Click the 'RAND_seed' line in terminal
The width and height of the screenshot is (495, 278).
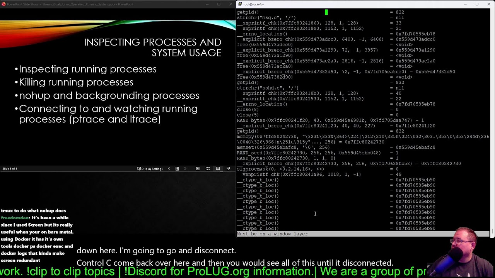pyautogui.click(x=317, y=153)
